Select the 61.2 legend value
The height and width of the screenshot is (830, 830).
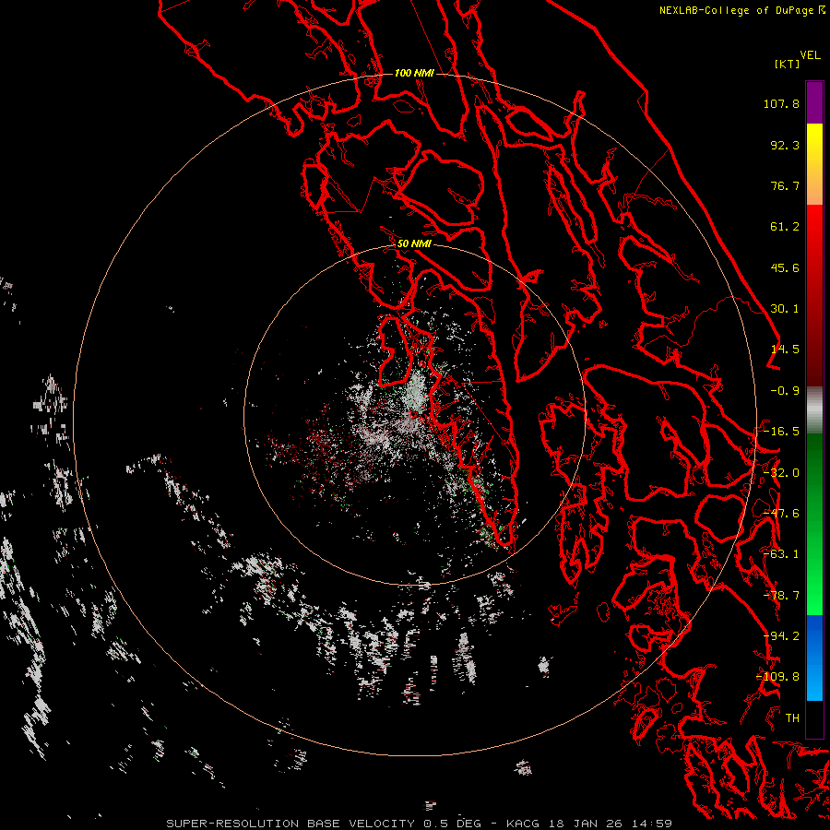[x=785, y=227]
